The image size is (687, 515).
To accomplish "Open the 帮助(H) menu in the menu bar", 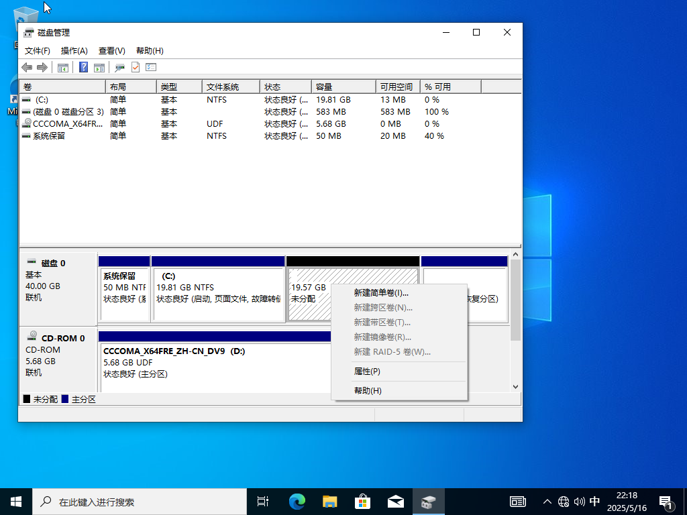I will (x=150, y=51).
